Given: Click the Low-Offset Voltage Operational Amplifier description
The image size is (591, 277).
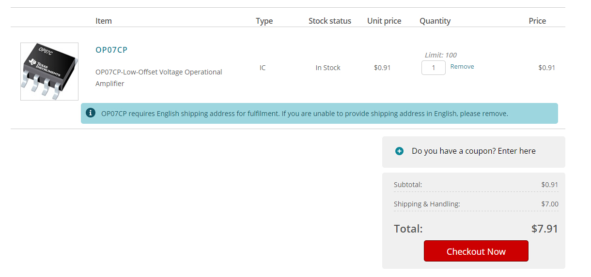Looking at the screenshot, I should (158, 77).
